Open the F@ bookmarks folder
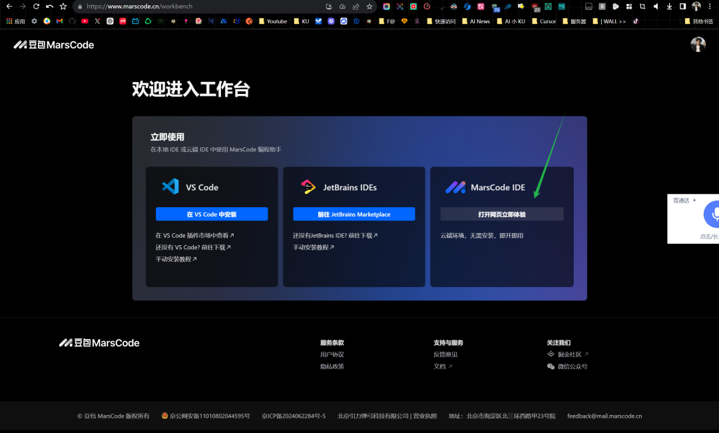This screenshot has height=433, width=719. coord(387,21)
